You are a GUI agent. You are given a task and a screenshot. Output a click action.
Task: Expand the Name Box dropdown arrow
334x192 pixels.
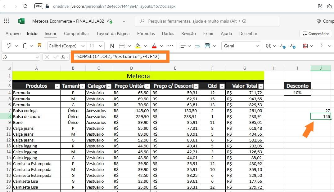pyautogui.click(x=37, y=57)
